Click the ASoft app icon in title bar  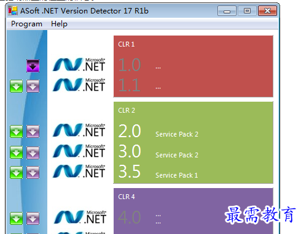click(13, 10)
